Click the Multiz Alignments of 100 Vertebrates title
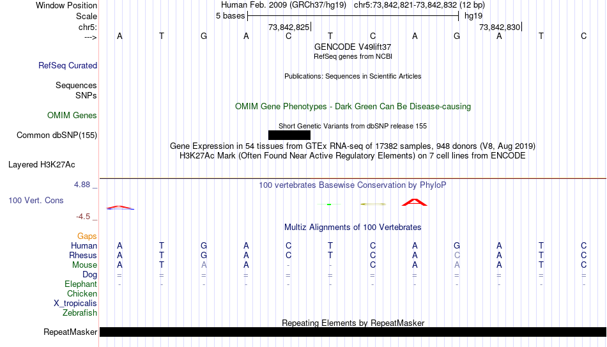 tap(353, 227)
